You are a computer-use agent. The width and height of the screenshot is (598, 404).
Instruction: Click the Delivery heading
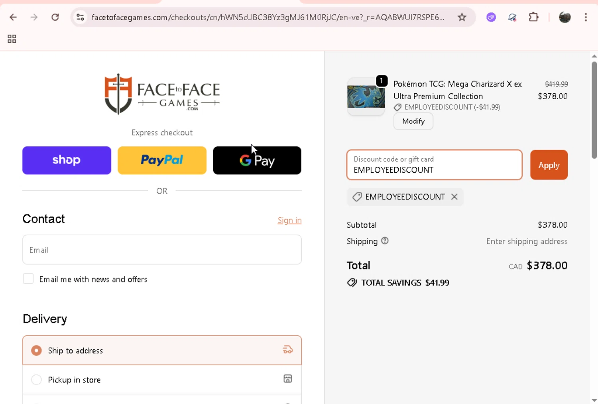[x=45, y=319]
